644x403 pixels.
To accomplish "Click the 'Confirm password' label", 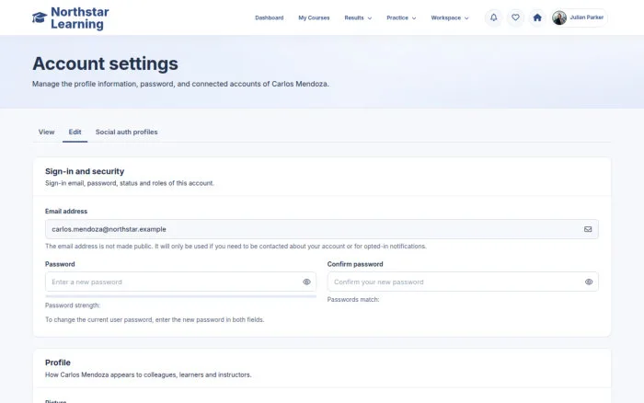I will point(355,264).
